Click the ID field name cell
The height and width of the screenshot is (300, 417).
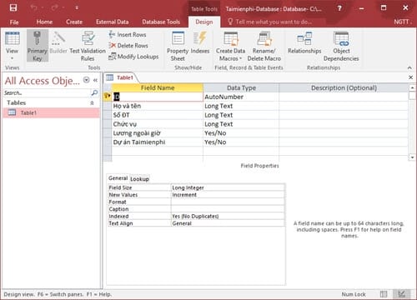(158, 97)
